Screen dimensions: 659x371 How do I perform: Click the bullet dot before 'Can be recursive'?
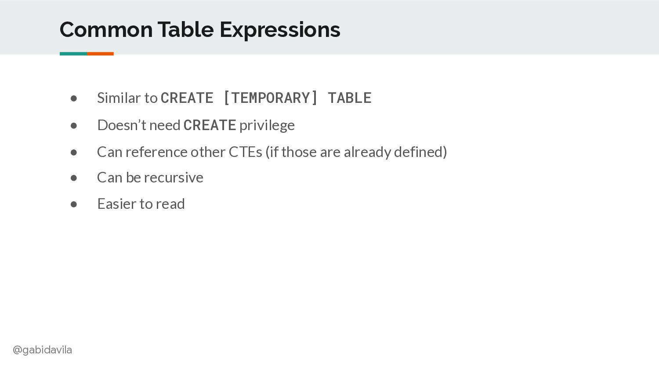click(x=74, y=178)
